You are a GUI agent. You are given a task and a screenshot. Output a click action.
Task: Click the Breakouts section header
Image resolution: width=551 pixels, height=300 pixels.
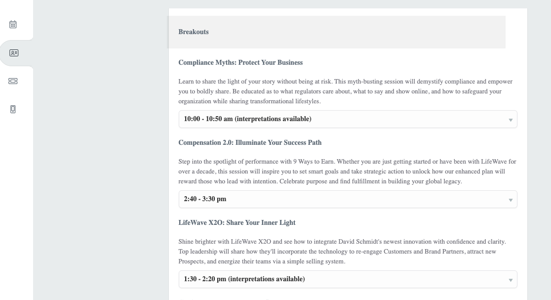pyautogui.click(x=194, y=32)
